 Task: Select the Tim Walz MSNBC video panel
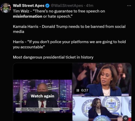[42, 96]
